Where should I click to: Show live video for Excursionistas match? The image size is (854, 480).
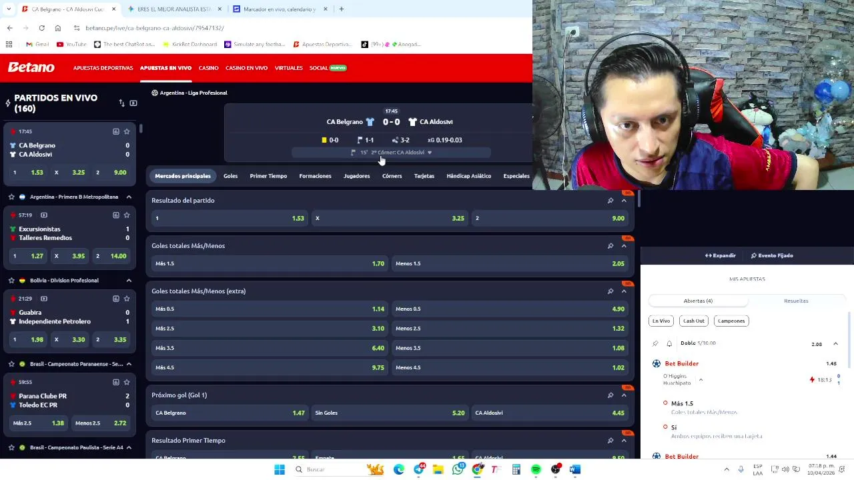point(44,215)
